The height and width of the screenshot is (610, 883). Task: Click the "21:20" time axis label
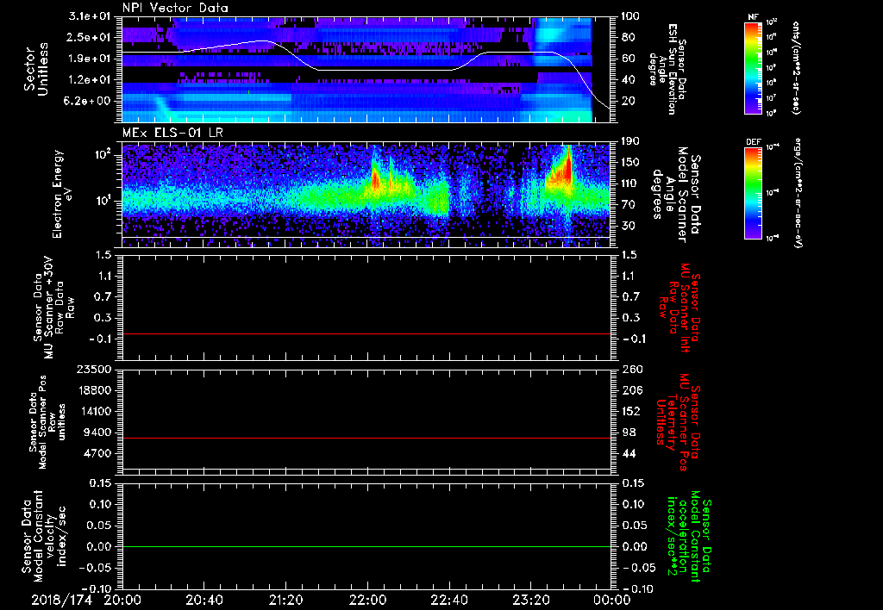[285, 600]
